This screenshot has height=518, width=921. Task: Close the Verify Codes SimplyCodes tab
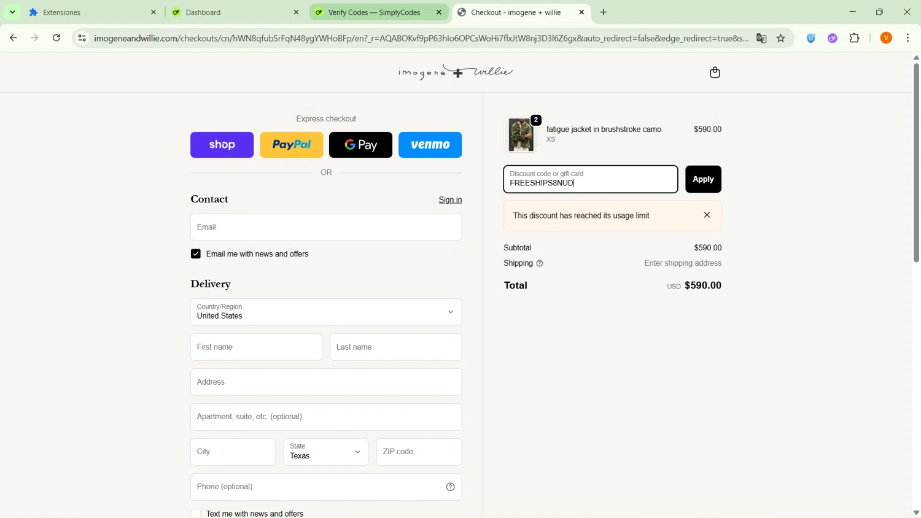point(439,12)
